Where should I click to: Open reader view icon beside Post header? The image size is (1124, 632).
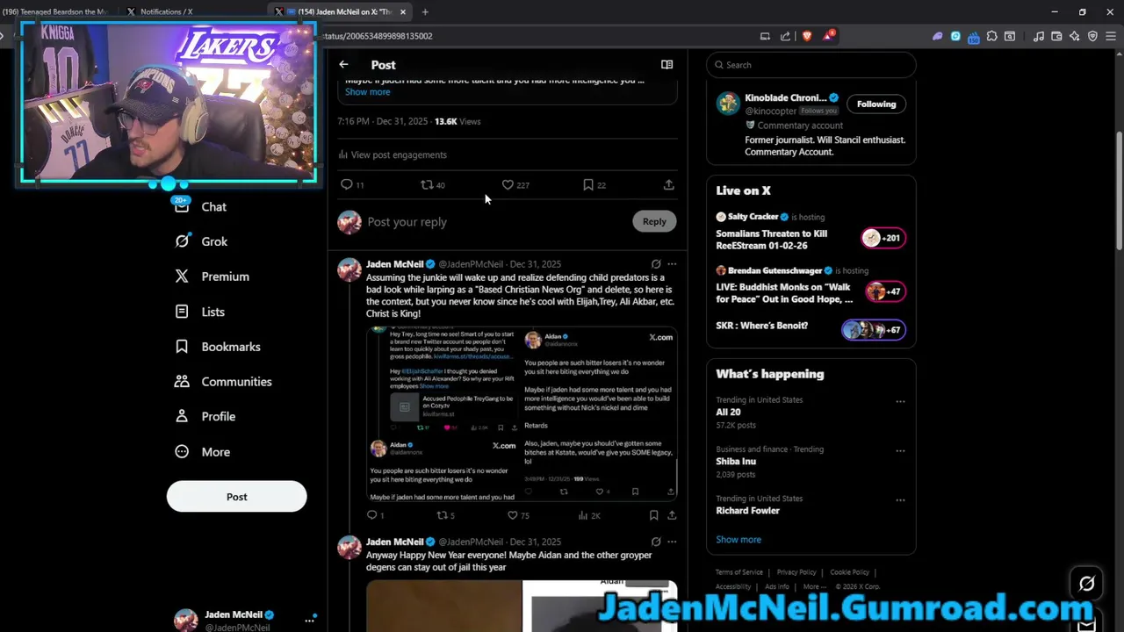pyautogui.click(x=666, y=64)
